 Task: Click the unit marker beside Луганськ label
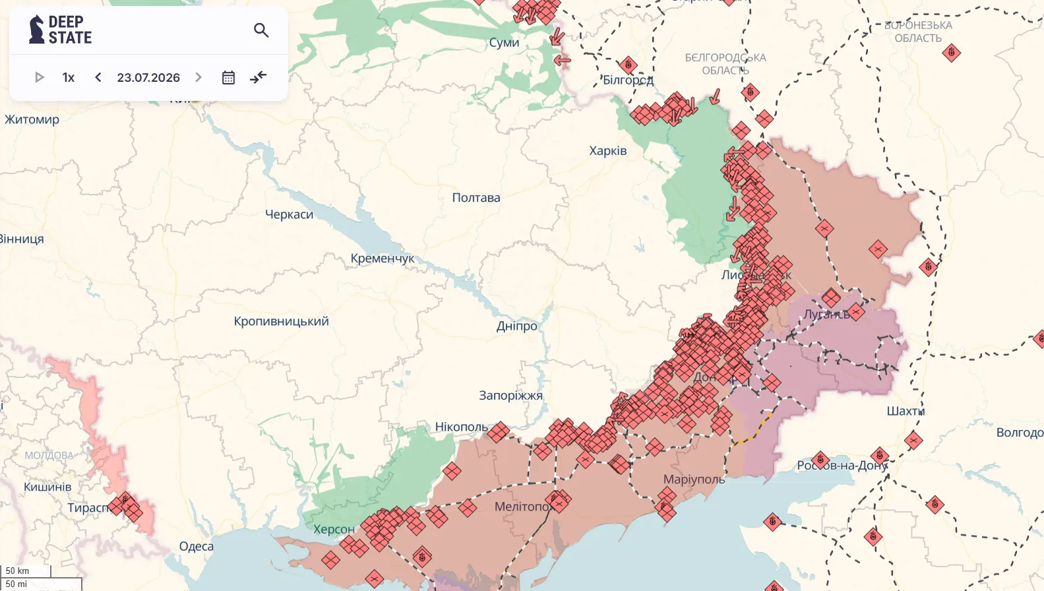pyautogui.click(x=856, y=311)
